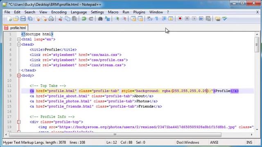Open the Run menu

[126, 12]
